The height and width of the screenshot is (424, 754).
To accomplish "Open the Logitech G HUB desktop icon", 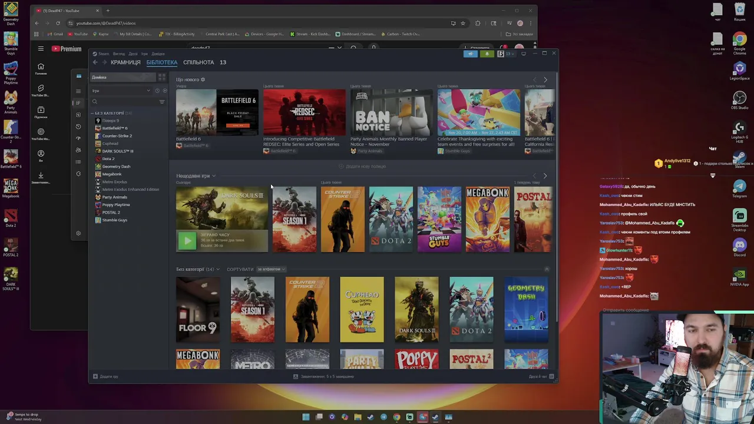I will 739,132.
